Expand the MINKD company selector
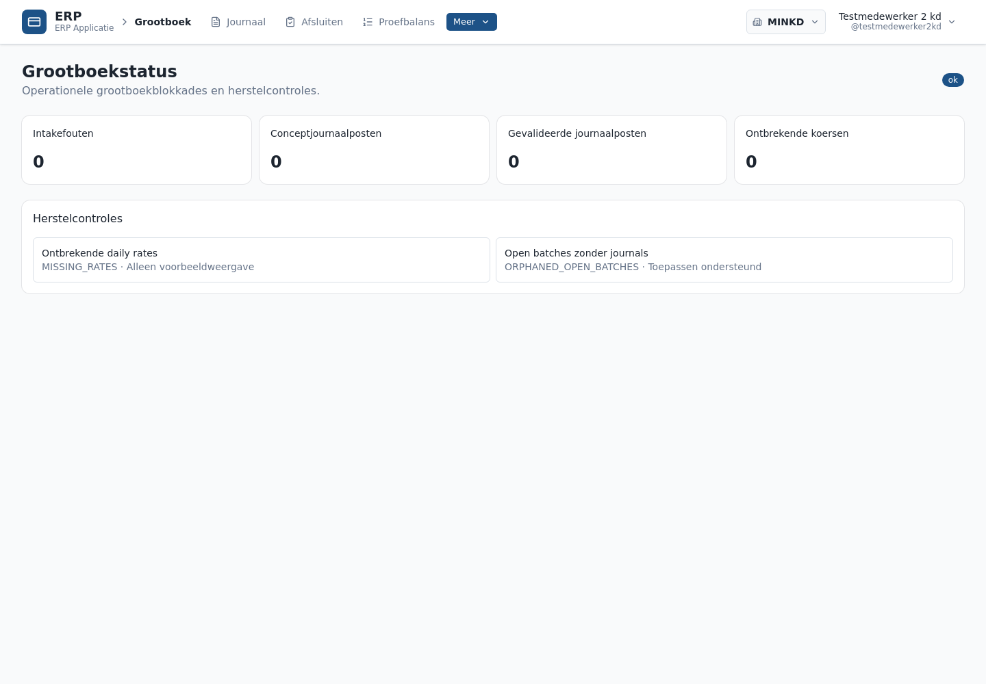 coord(786,22)
